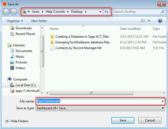This screenshot has height=129, width=168.
Task: Sort by the Type column header
Action: [x=156, y=29]
